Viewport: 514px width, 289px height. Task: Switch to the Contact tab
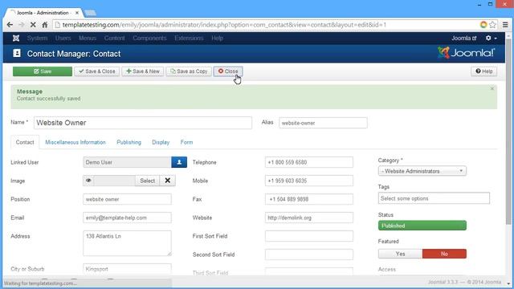coord(25,142)
